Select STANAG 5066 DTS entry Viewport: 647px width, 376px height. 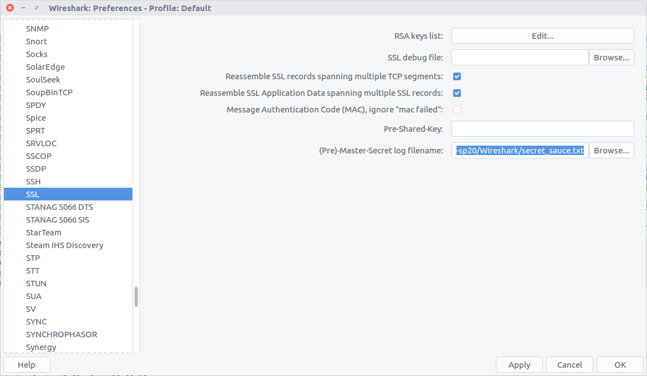point(59,207)
